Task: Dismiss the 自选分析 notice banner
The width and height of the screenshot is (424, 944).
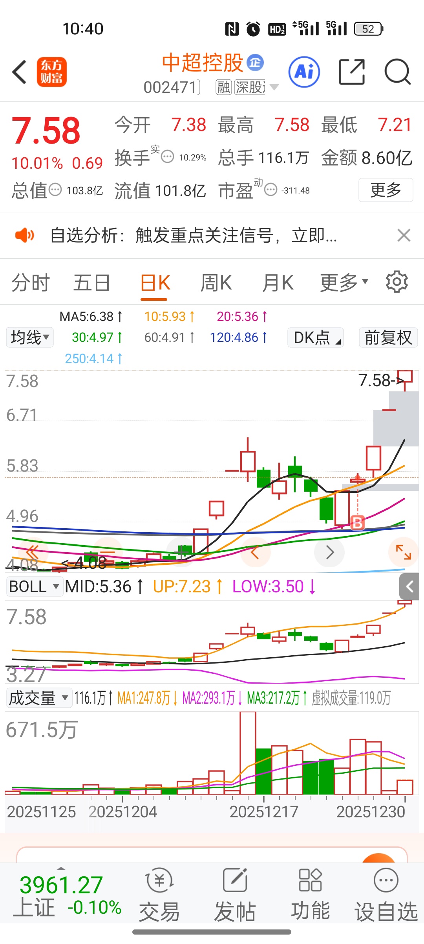Action: [x=404, y=236]
